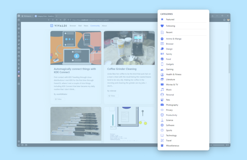247x160 pixels.
Task: Click the Music note icon
Action: click(x=162, y=90)
